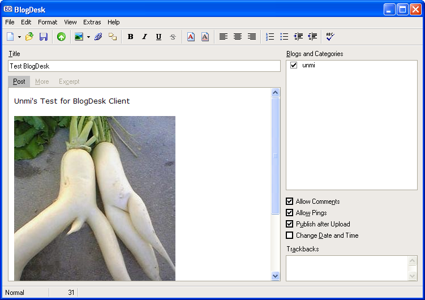Screen dimensions: 425x300
Task: Toggle strikethrough formatting
Action: [x=173, y=37]
